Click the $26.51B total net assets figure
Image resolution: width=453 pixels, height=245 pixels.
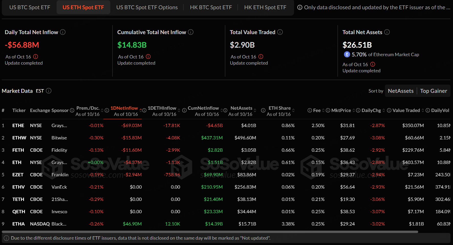pyautogui.click(x=357, y=45)
